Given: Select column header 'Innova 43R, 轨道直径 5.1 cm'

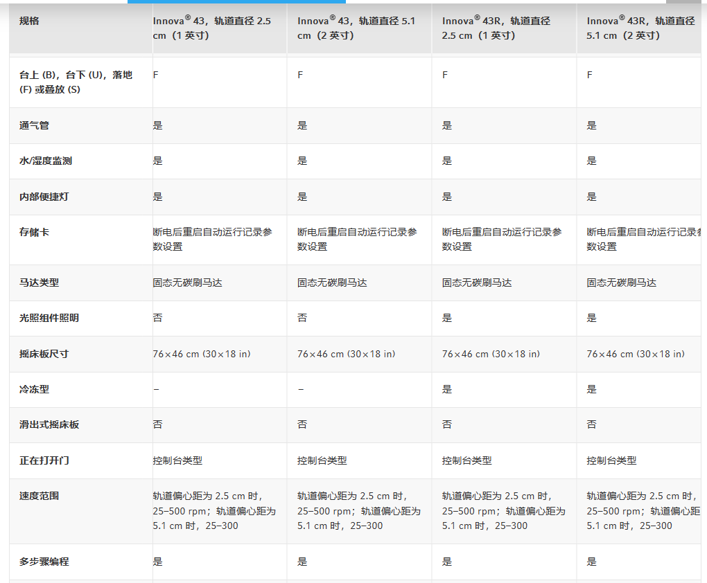Looking at the screenshot, I should pyautogui.click(x=640, y=28).
